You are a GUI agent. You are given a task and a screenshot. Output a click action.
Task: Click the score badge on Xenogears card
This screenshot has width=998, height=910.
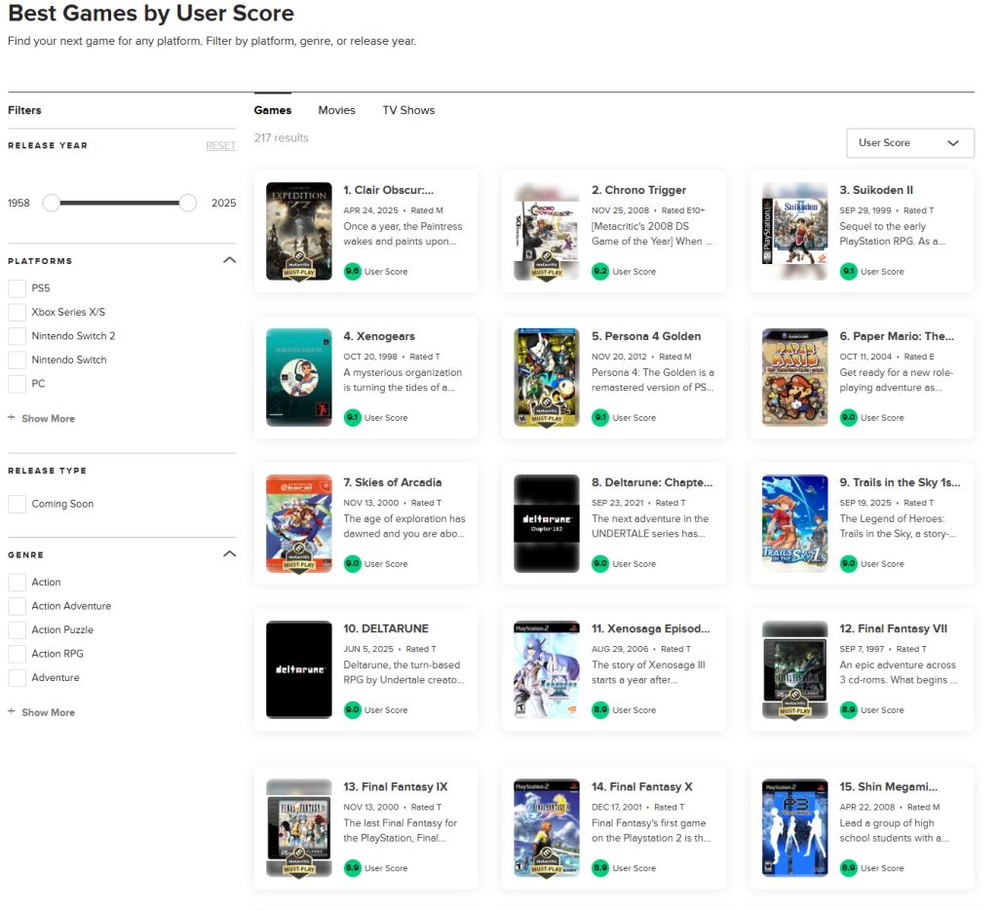click(x=352, y=417)
